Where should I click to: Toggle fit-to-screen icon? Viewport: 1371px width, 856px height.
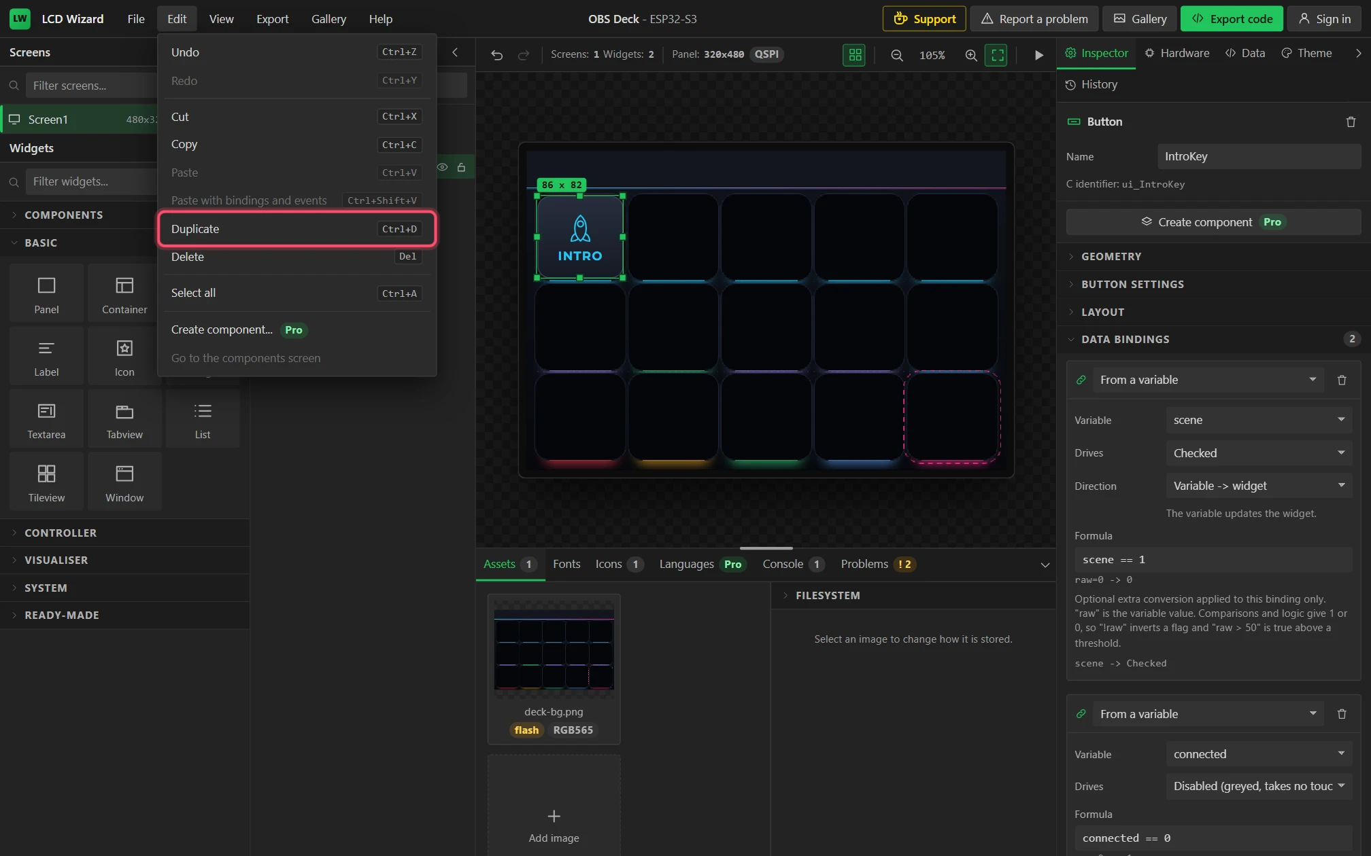(x=997, y=55)
